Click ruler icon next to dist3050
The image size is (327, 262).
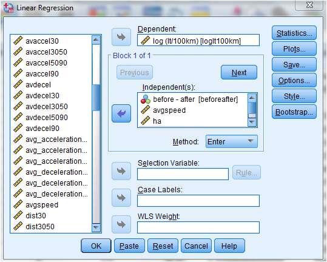[x=18, y=226]
